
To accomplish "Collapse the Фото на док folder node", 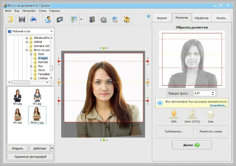I will click(27, 50).
